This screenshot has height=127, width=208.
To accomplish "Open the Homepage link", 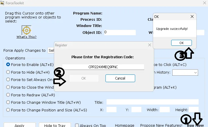I will (124, 125).
